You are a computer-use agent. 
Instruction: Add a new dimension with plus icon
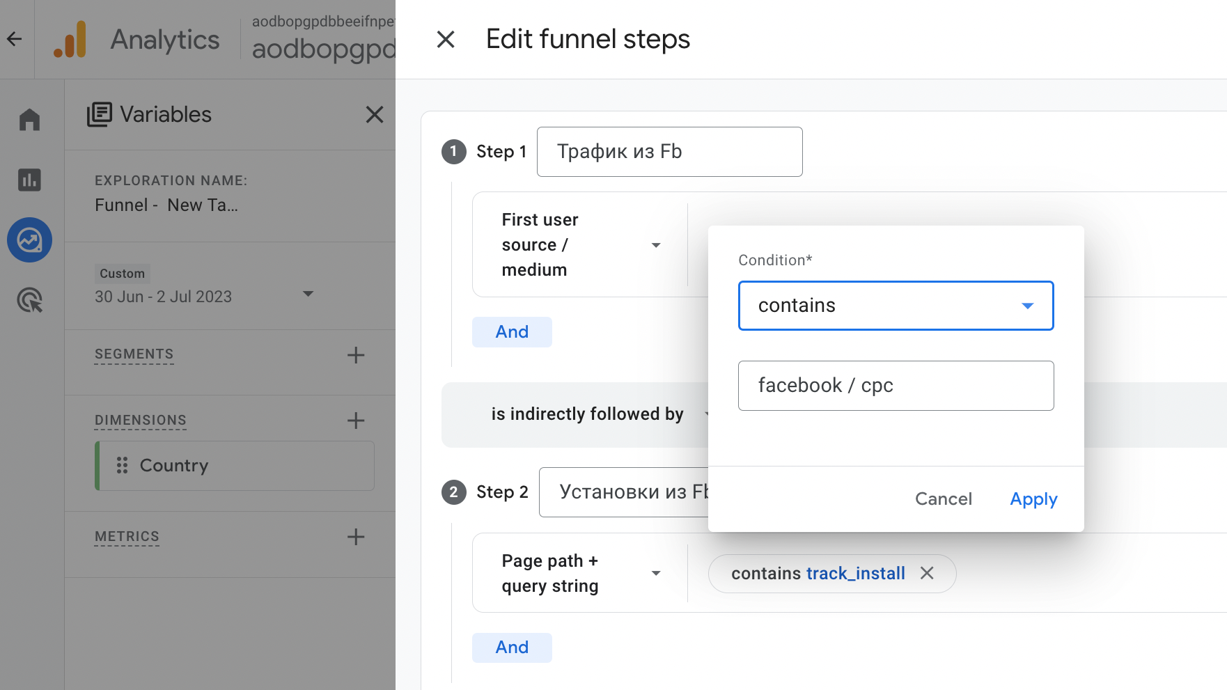click(x=355, y=421)
